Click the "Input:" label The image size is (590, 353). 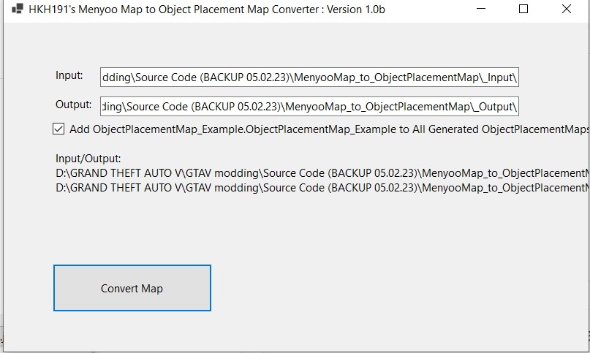tap(69, 75)
